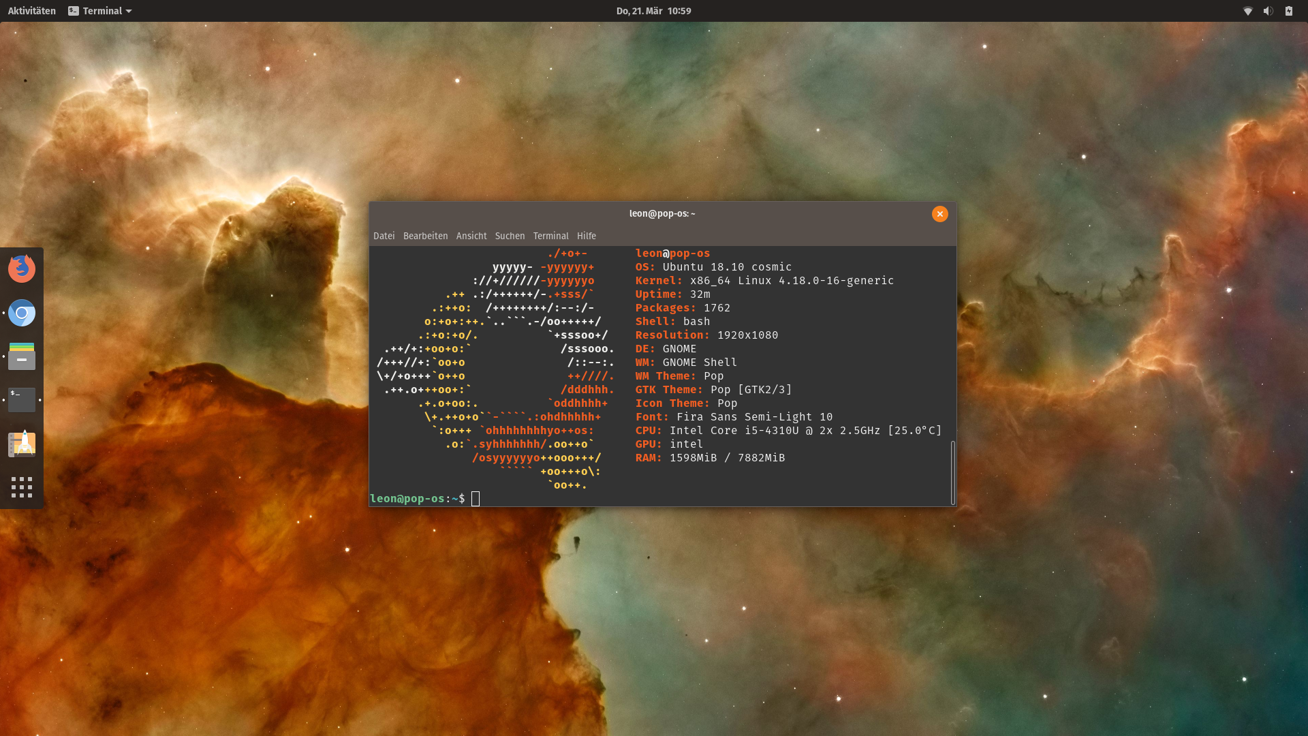The width and height of the screenshot is (1308, 736).
Task: Click the volume speaker icon
Action: point(1268,11)
